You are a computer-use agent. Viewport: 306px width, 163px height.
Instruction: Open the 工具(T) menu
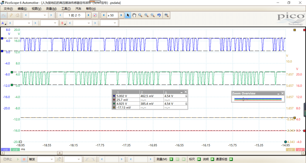[66, 9]
